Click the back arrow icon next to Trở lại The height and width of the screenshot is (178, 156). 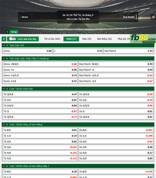[8, 32]
